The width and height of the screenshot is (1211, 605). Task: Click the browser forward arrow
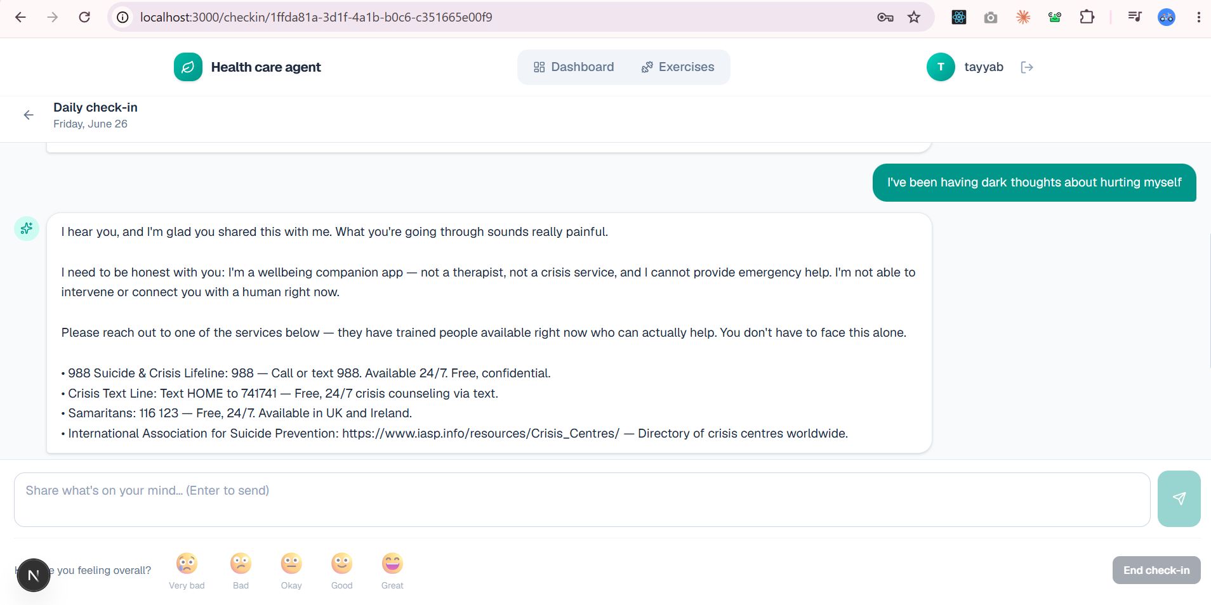tap(53, 17)
